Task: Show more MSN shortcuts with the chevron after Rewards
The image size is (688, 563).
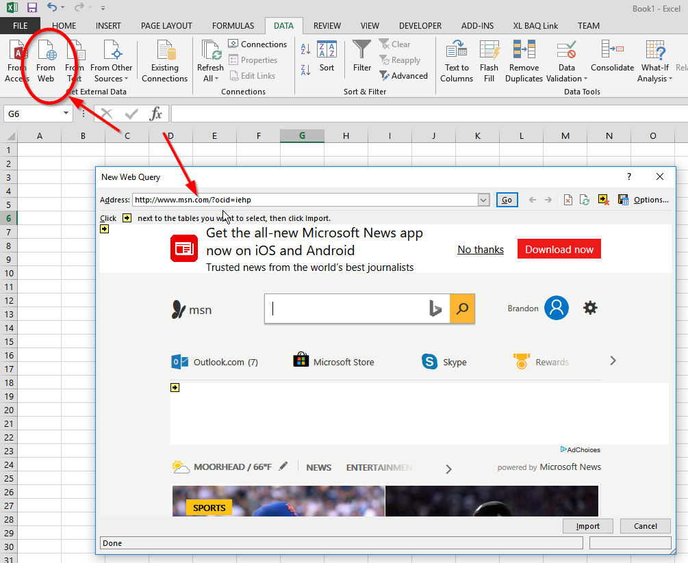Action: (x=613, y=361)
